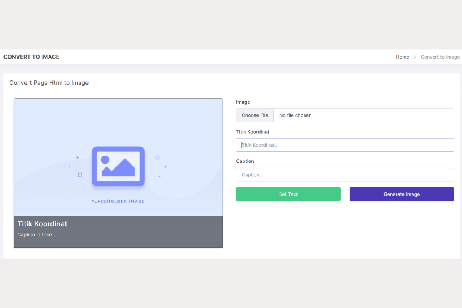Screen dimensions: 462x308
Task: Click the Convert to Image breadcrumb item
Action: click(x=440, y=57)
